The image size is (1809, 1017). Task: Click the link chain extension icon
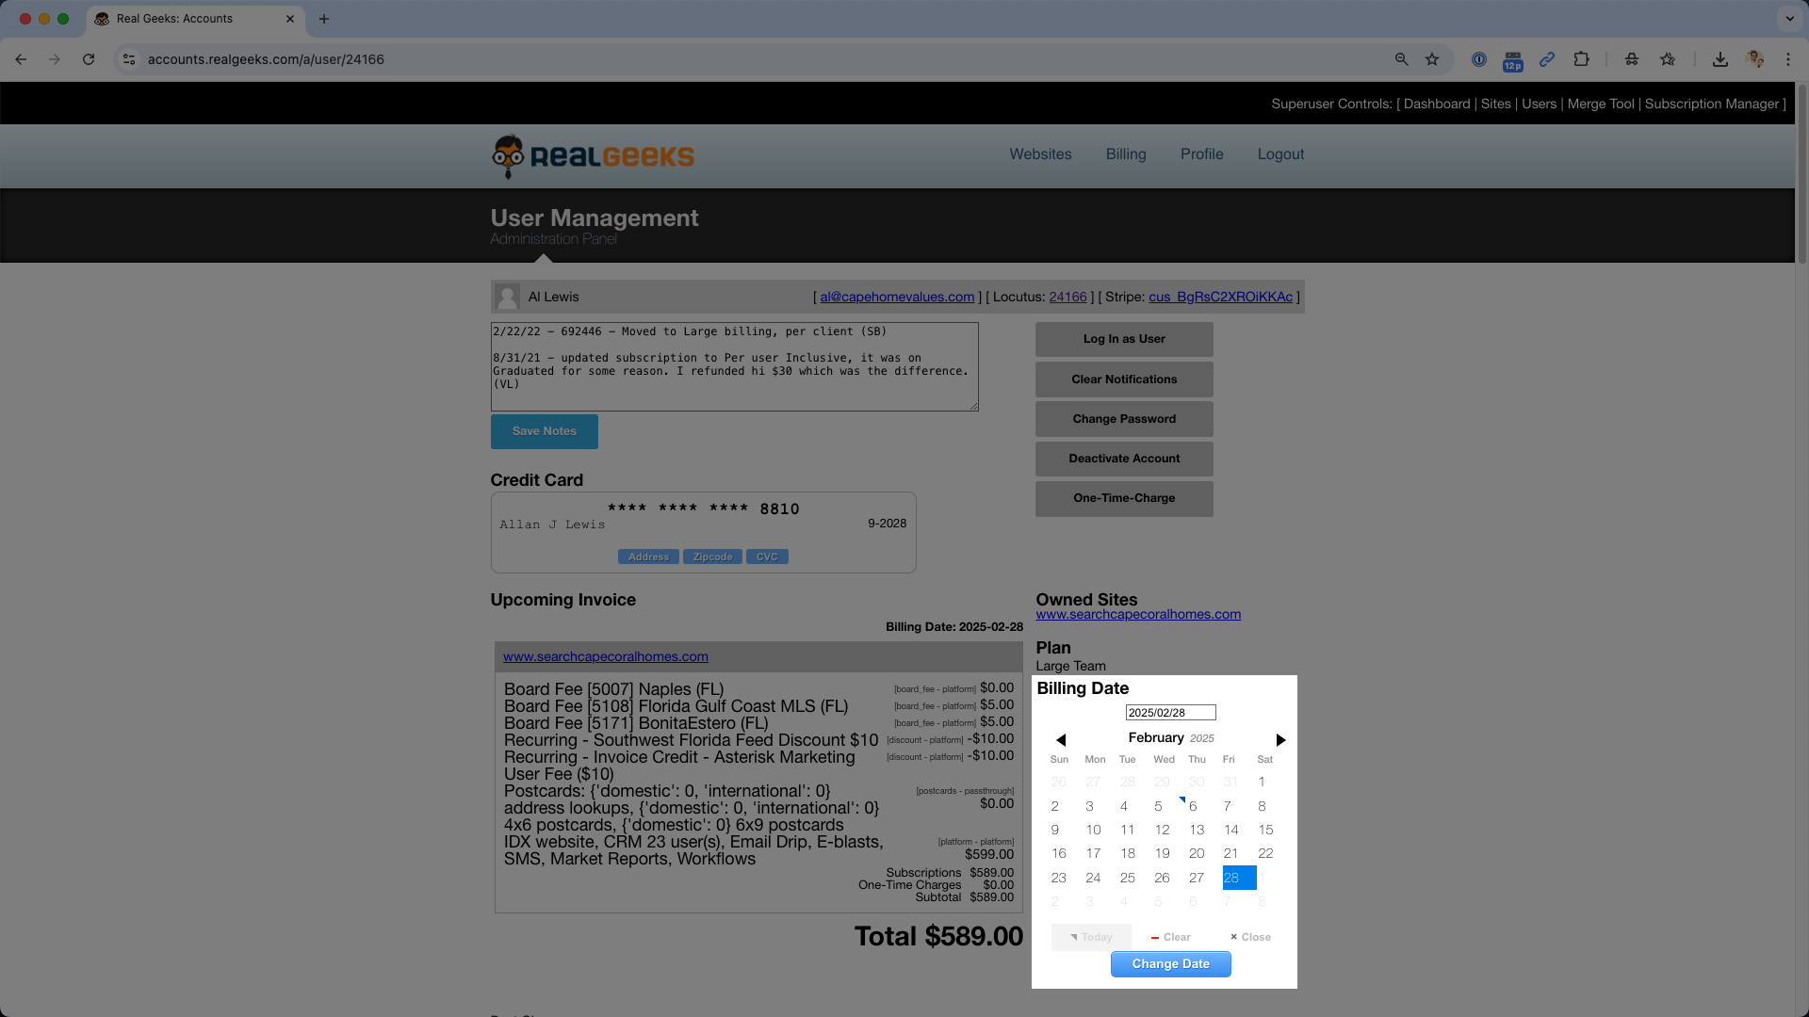click(x=1547, y=59)
